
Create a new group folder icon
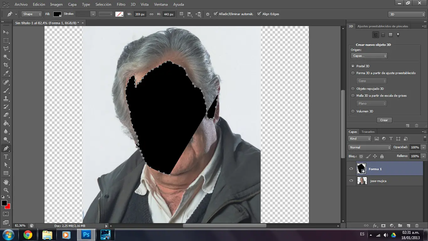(x=400, y=226)
